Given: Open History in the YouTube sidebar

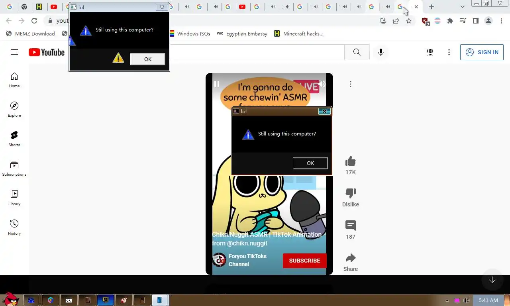Looking at the screenshot, I should tap(14, 228).
